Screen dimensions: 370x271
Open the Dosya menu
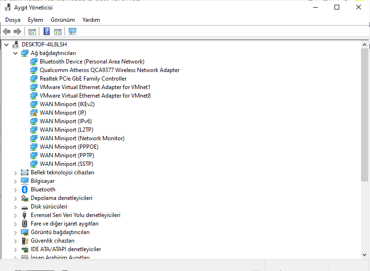point(13,20)
